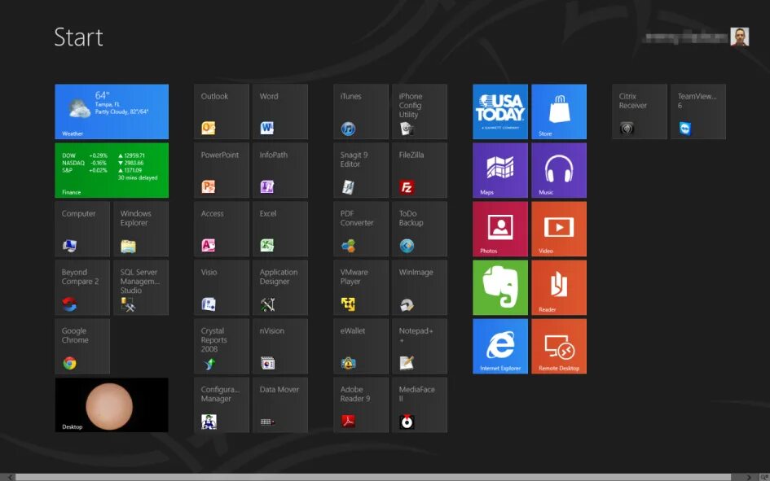Screen dimensions: 770x481
Task: Launch the Computer tile
Action: (82, 229)
